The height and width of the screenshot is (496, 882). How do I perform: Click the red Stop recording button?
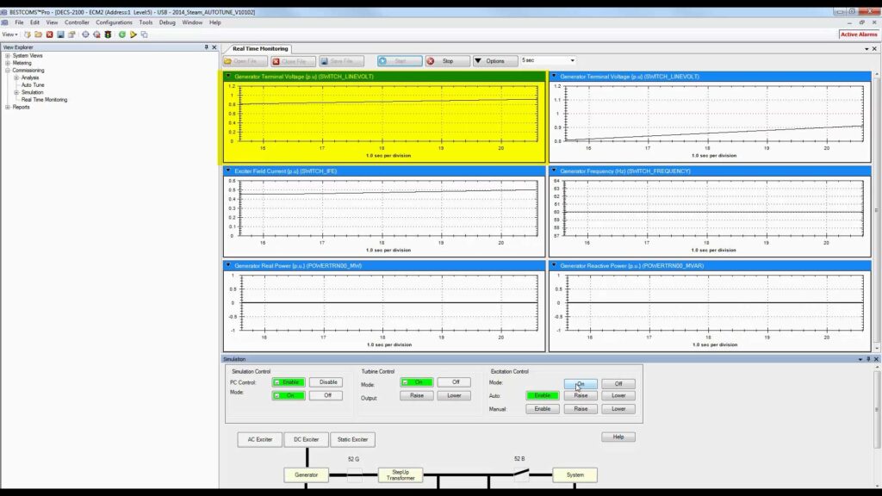click(447, 61)
